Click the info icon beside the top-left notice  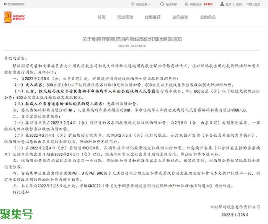click(5, 5)
